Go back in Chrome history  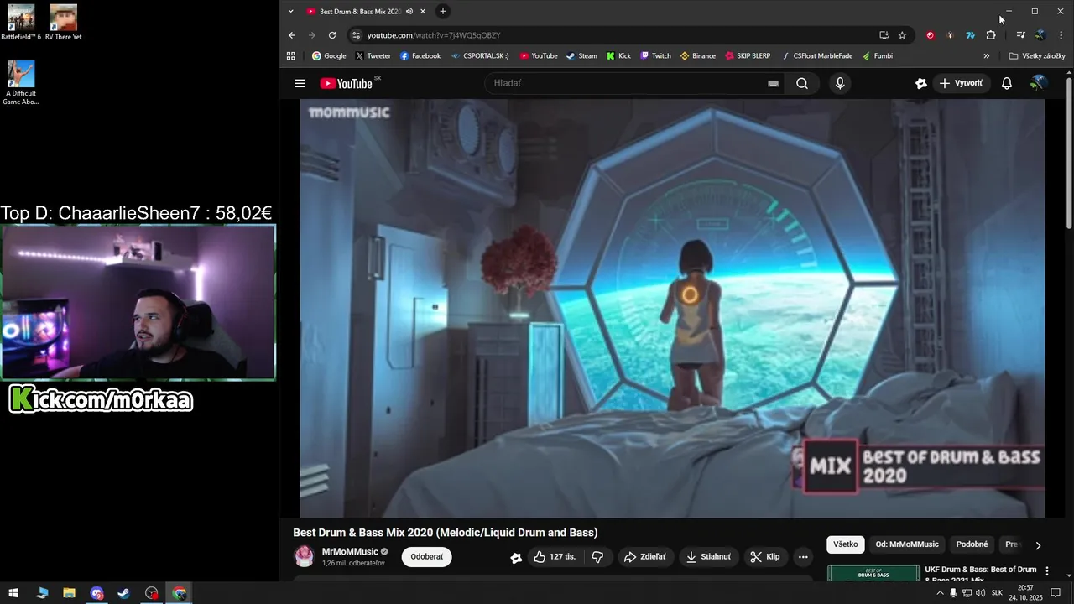292,35
